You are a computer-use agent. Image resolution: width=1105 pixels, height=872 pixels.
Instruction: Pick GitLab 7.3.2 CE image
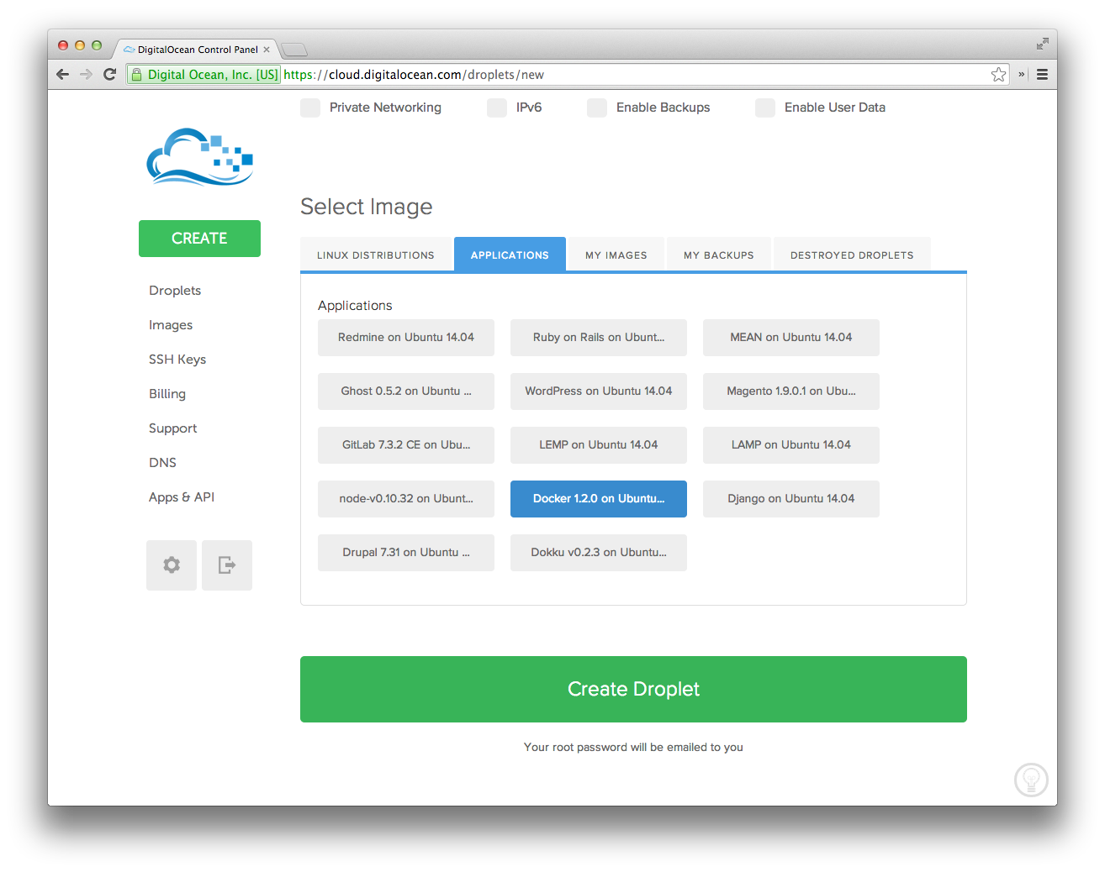click(x=406, y=445)
